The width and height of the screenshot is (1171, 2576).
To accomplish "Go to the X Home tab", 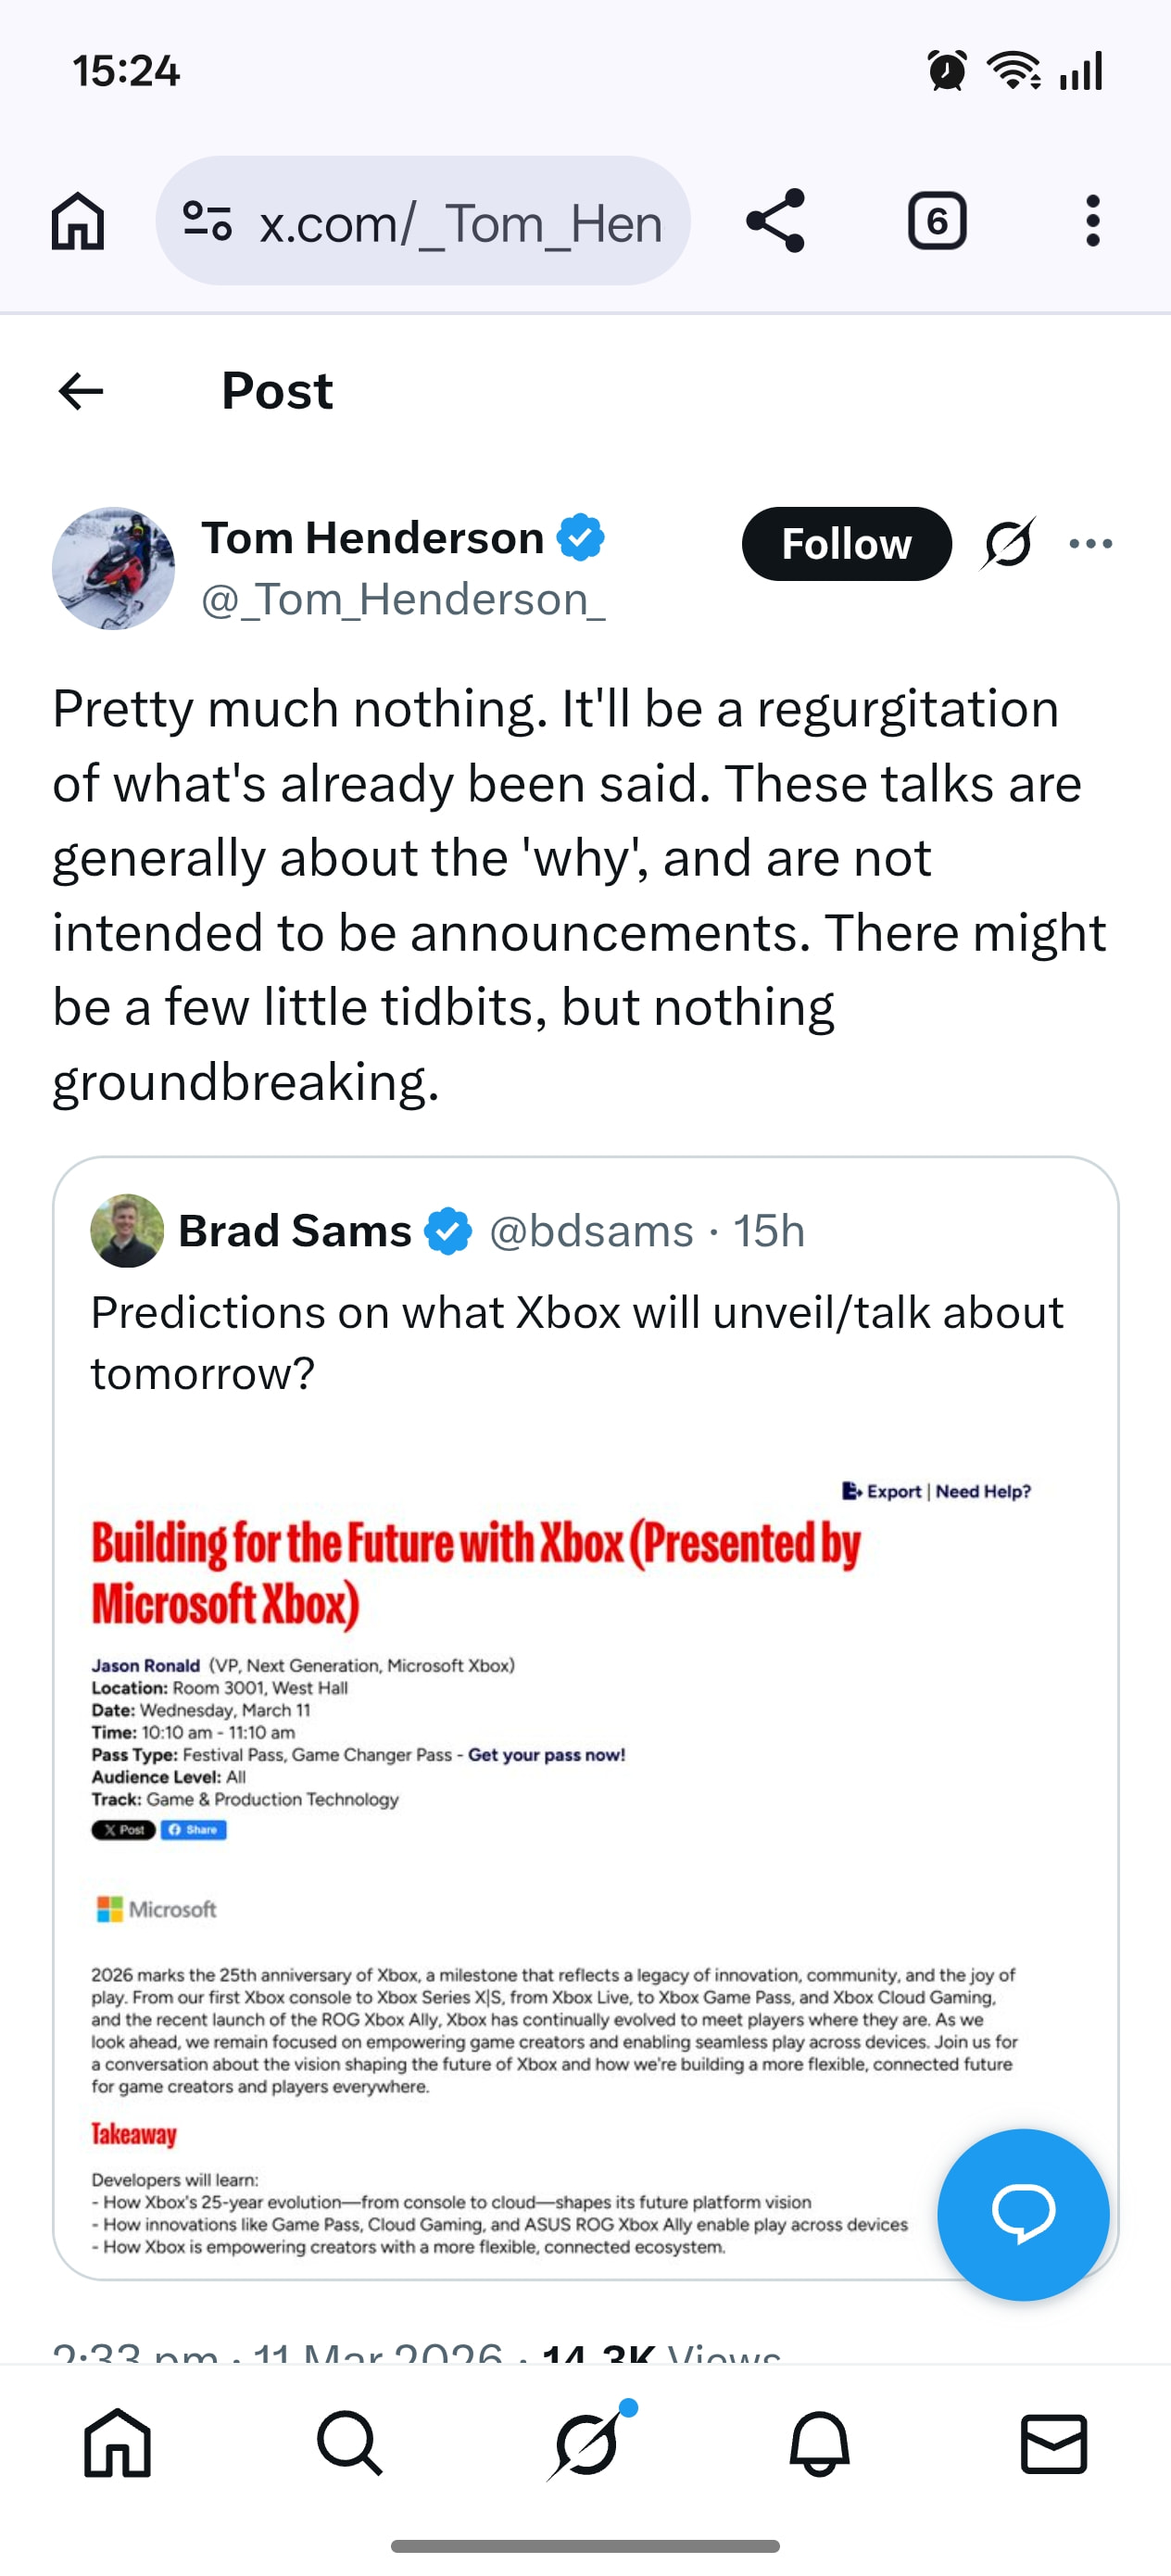I will point(117,2443).
